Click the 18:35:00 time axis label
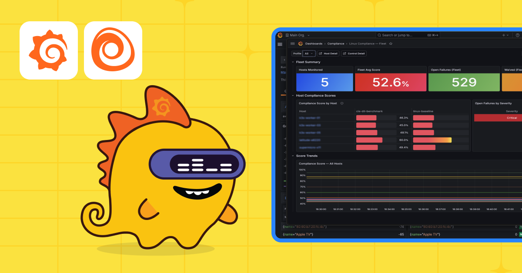 [406, 209]
